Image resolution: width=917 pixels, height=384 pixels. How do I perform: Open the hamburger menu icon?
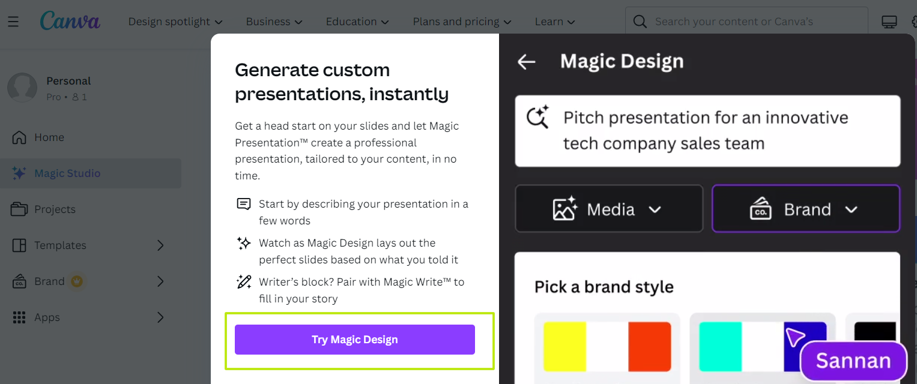pyautogui.click(x=13, y=22)
